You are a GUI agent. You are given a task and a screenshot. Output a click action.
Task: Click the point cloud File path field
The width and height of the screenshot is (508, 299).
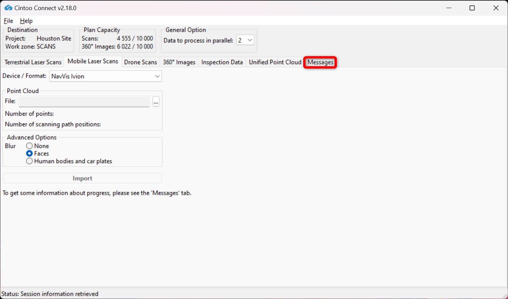point(84,101)
